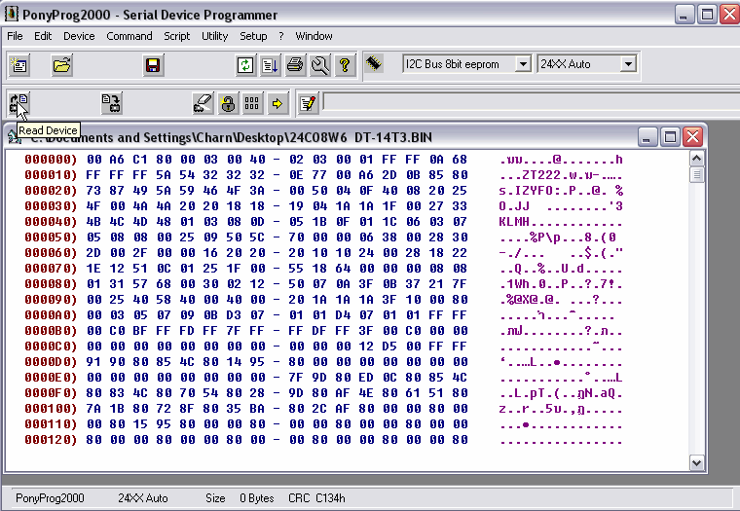Click the chip icon beside device family
The image size is (740, 511).
[x=374, y=63]
